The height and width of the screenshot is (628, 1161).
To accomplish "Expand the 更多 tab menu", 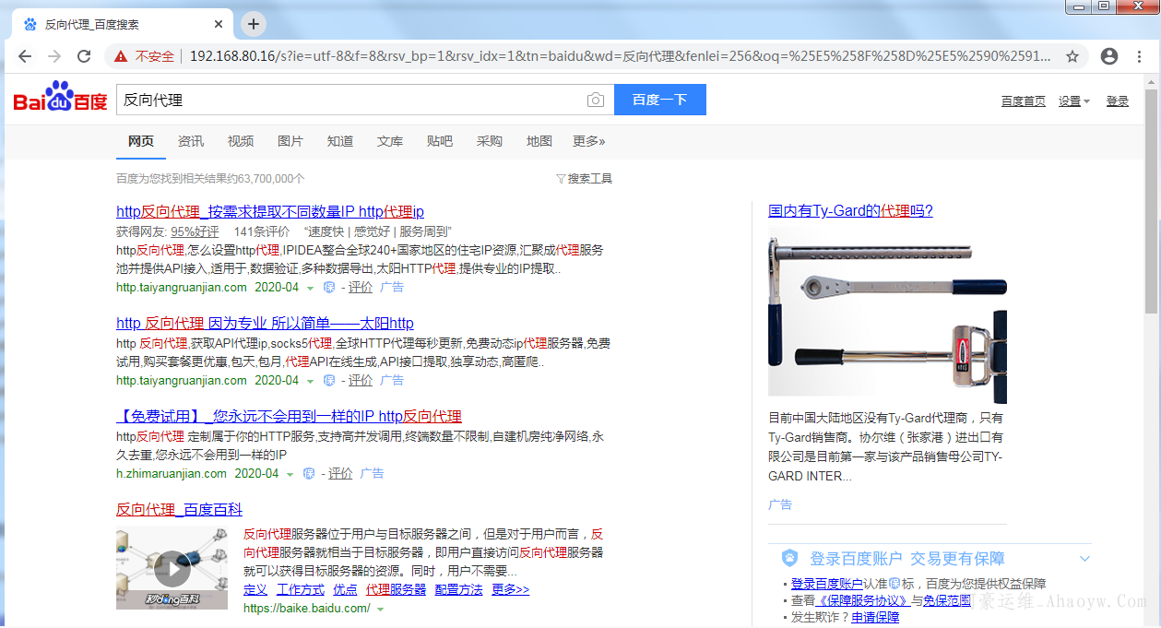I will 588,141.
